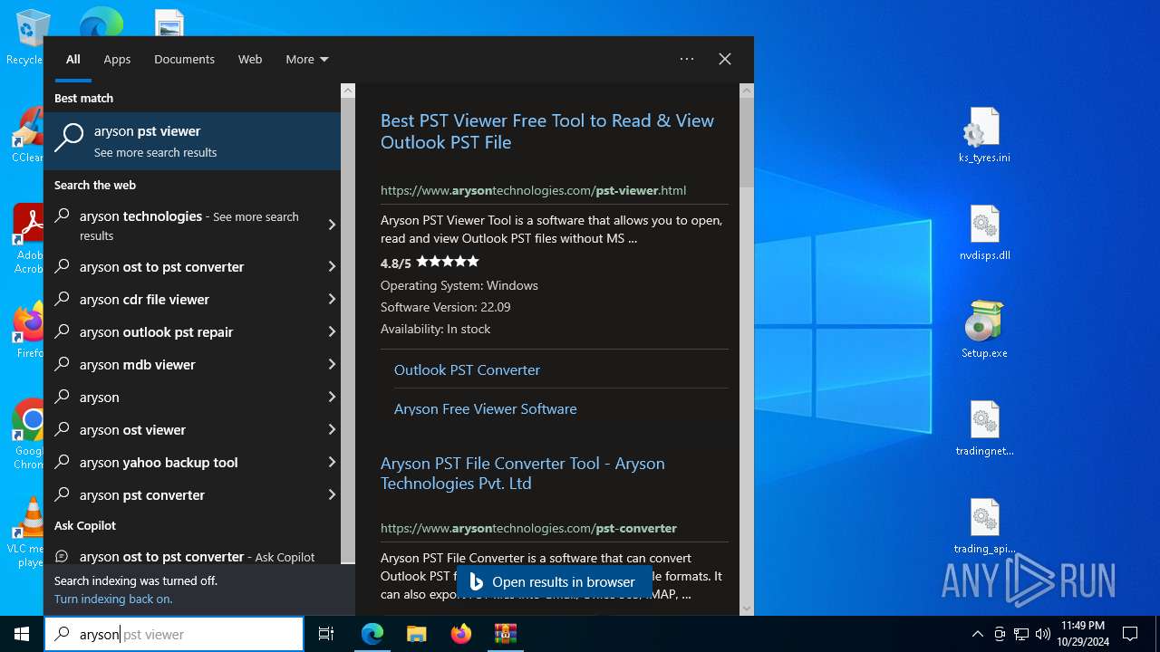Open WinRAR from the taskbar
Viewport: 1160px width, 652px height.
(505, 634)
